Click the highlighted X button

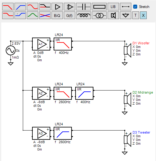(143, 15)
